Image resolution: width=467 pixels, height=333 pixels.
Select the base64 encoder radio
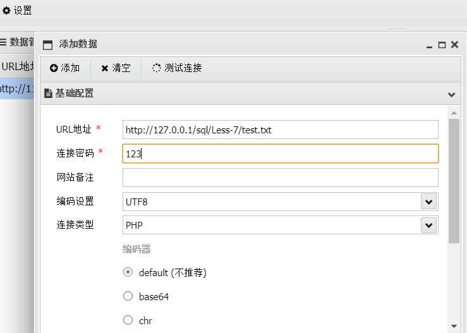(128, 296)
